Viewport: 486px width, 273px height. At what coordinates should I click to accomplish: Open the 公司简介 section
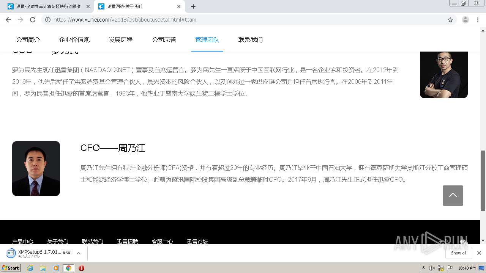[x=28, y=39]
